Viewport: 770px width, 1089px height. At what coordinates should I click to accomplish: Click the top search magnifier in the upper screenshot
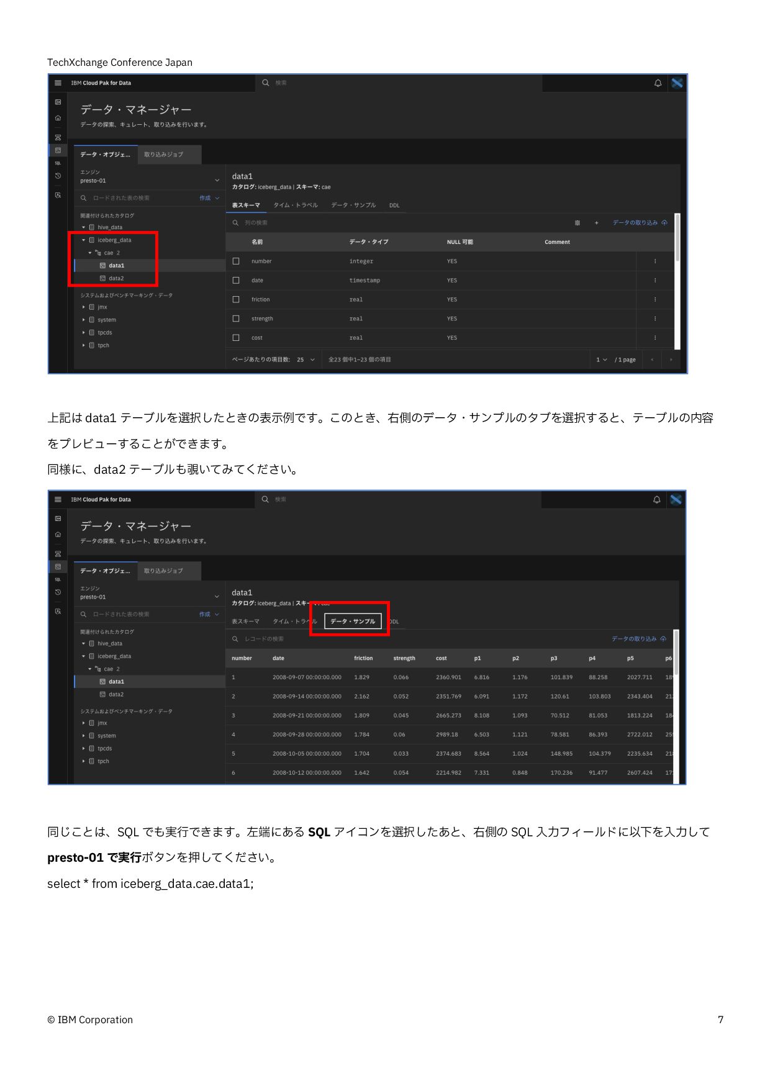pos(266,83)
